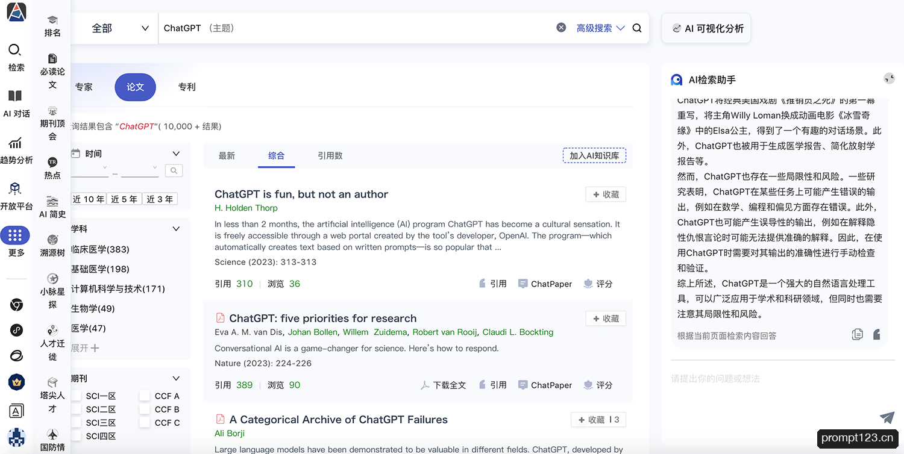904x454 pixels.
Task: Open 期刊顶会 journals and conferences
Action: tap(52, 123)
